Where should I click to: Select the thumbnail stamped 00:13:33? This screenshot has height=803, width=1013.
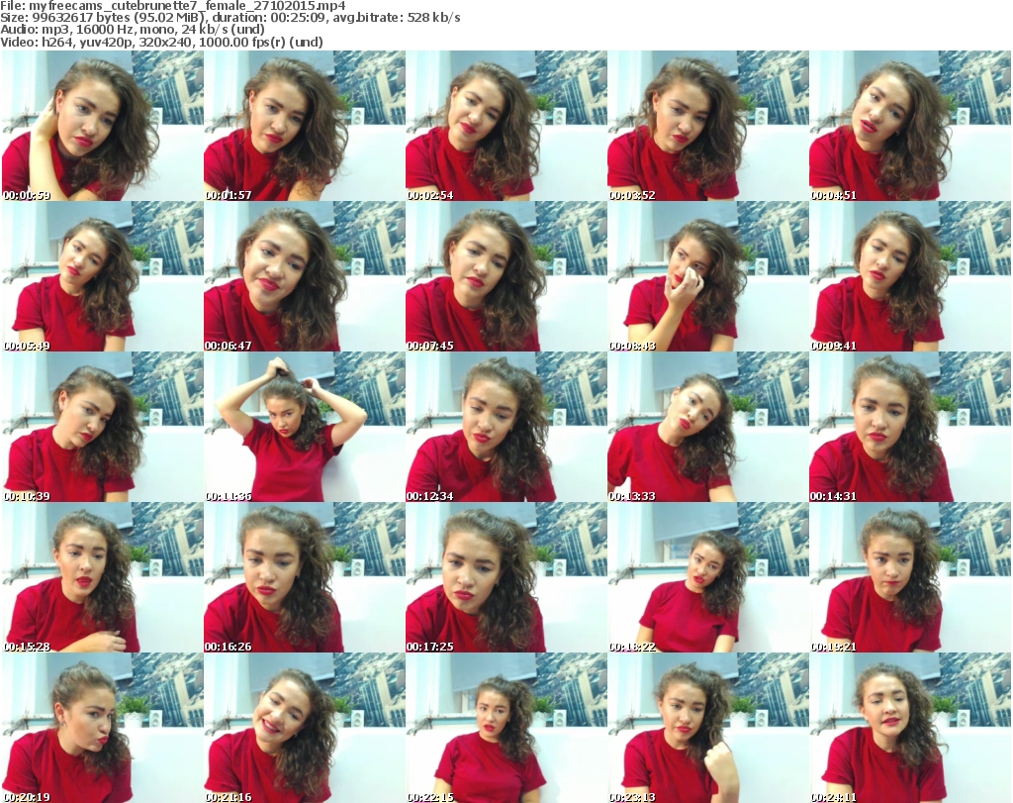point(707,427)
